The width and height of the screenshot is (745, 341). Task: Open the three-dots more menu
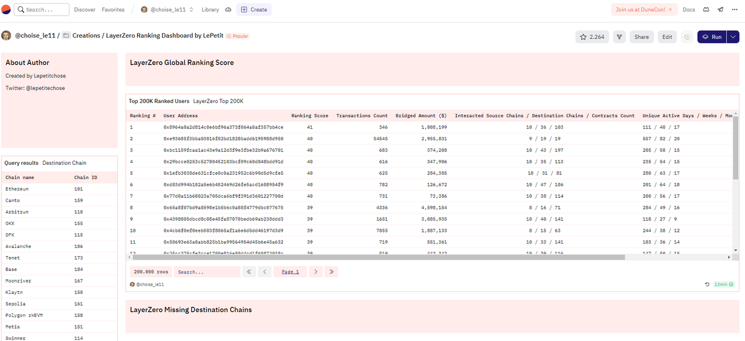(x=735, y=10)
